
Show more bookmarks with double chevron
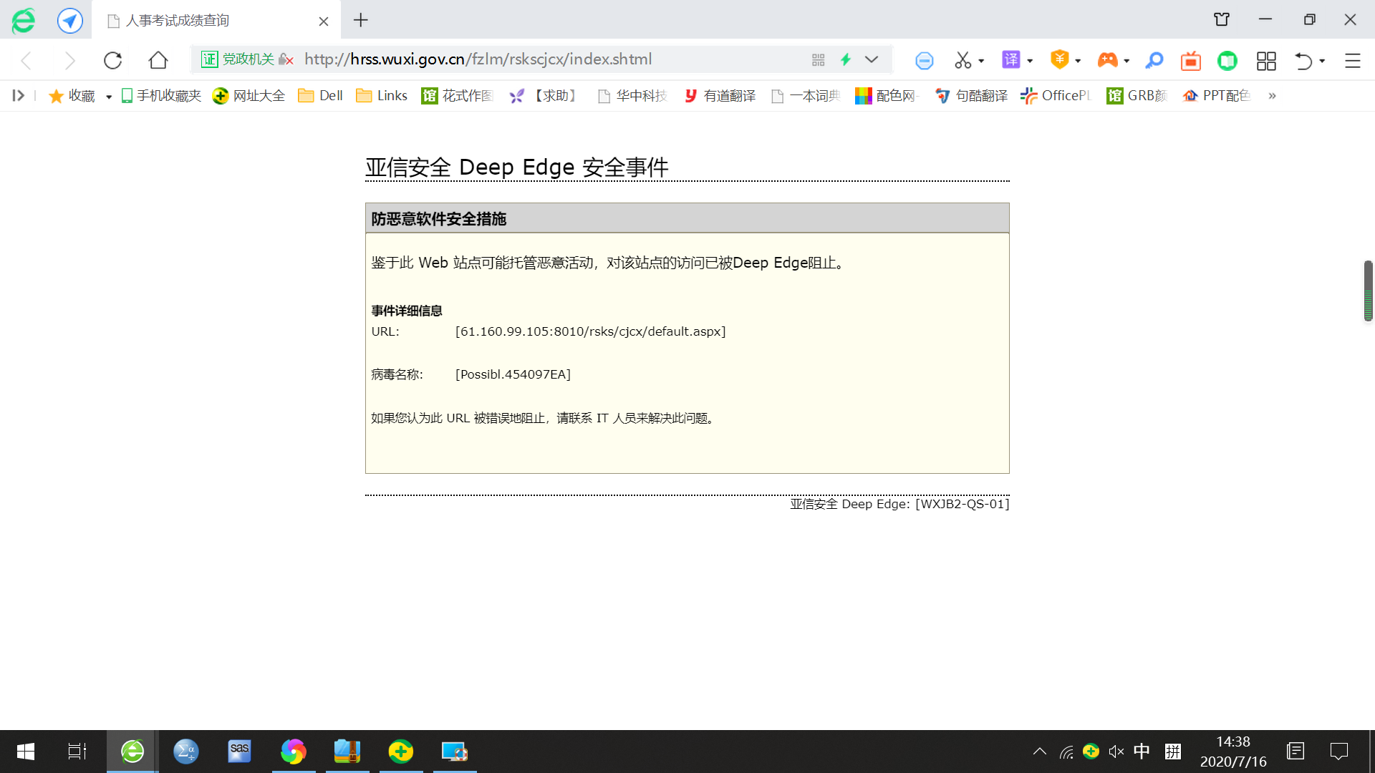click(x=1272, y=96)
